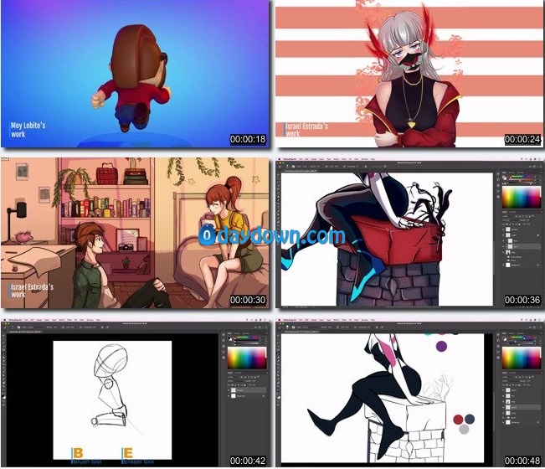Click first collapsed-panel dock icon in 00:00:48 frame
545x469 pixels.
(x=498, y=334)
